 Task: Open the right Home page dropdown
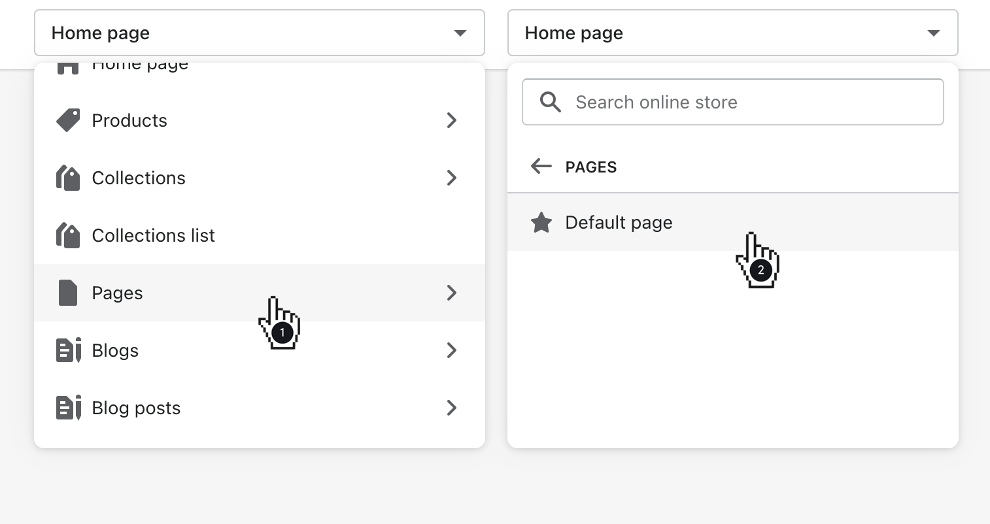pyautogui.click(x=732, y=33)
